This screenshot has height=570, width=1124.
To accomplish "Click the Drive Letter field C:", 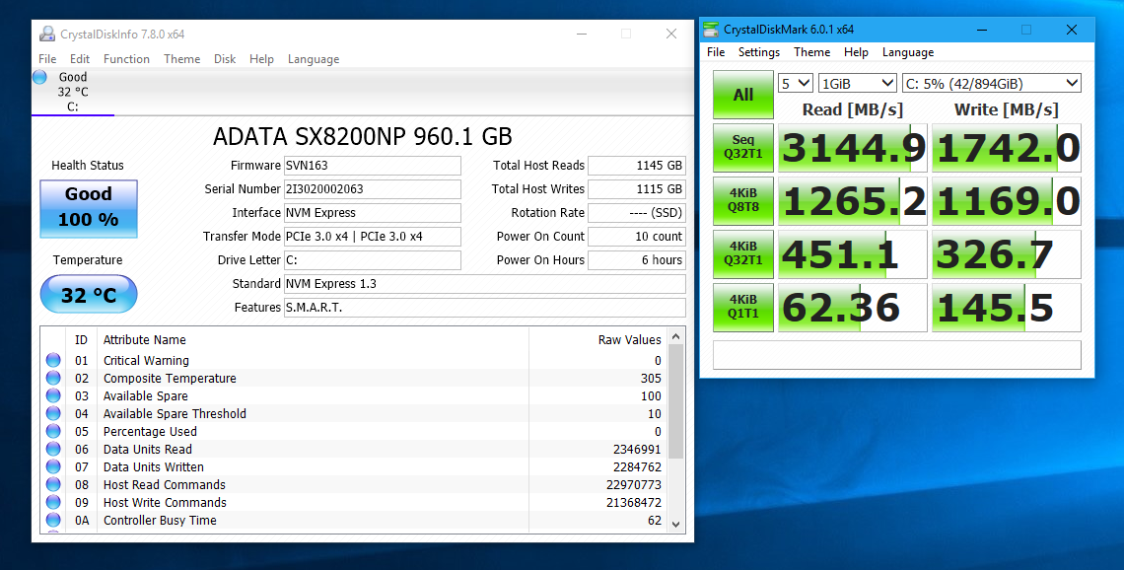I will tap(373, 259).
